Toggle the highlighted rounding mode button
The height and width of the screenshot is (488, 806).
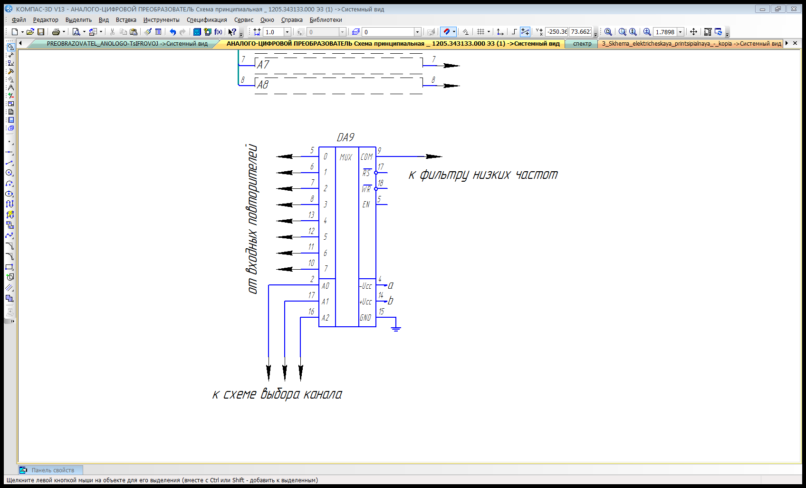(525, 32)
